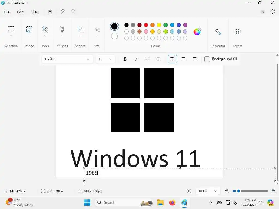Open the font size 16 dropdown
Viewport: 279px width, 209px height.
point(105,59)
